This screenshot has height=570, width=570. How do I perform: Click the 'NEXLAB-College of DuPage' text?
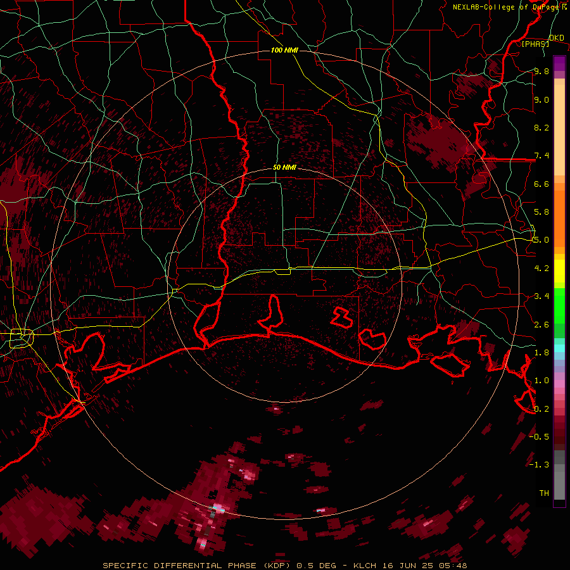coord(505,7)
